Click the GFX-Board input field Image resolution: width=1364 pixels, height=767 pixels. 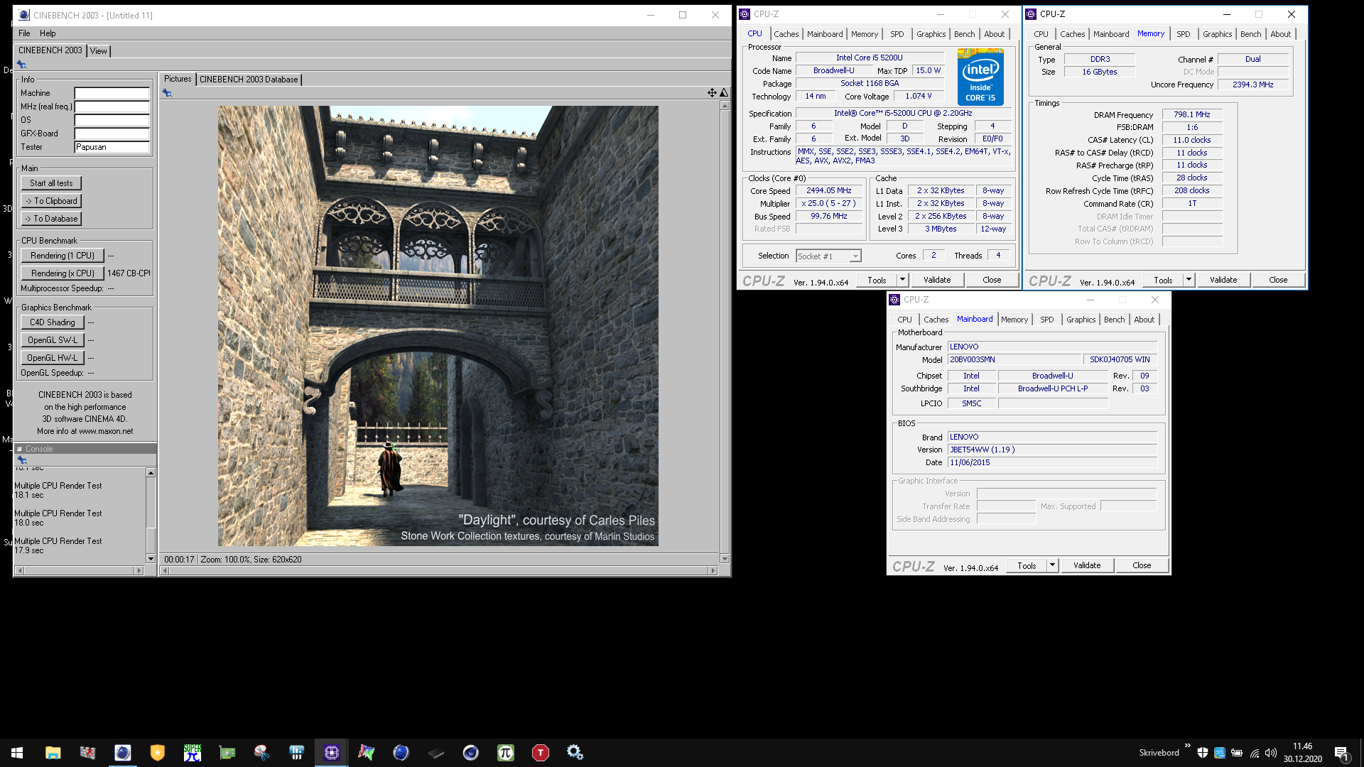(112, 134)
